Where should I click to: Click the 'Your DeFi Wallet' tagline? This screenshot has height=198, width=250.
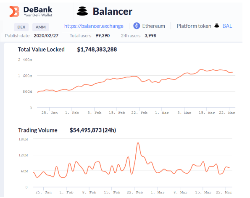pyautogui.click(x=38, y=15)
